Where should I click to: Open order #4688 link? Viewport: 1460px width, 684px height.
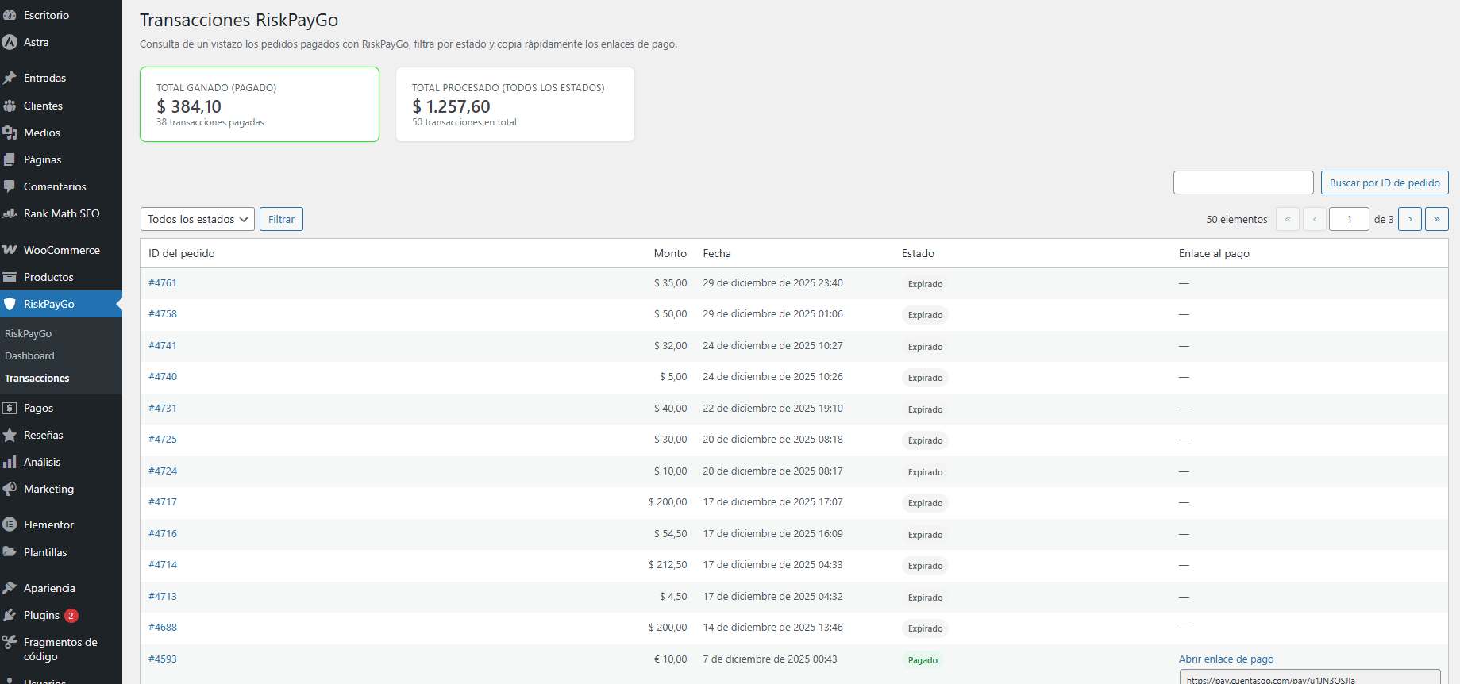pos(163,628)
